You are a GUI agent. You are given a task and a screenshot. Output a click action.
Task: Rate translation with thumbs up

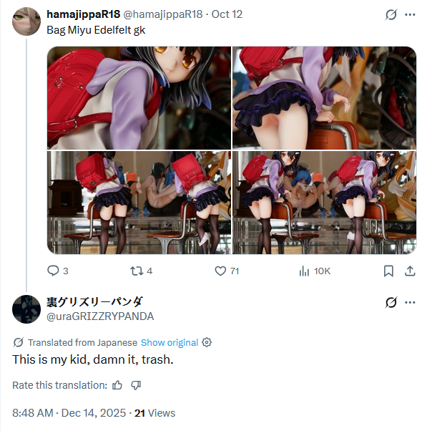[117, 385]
